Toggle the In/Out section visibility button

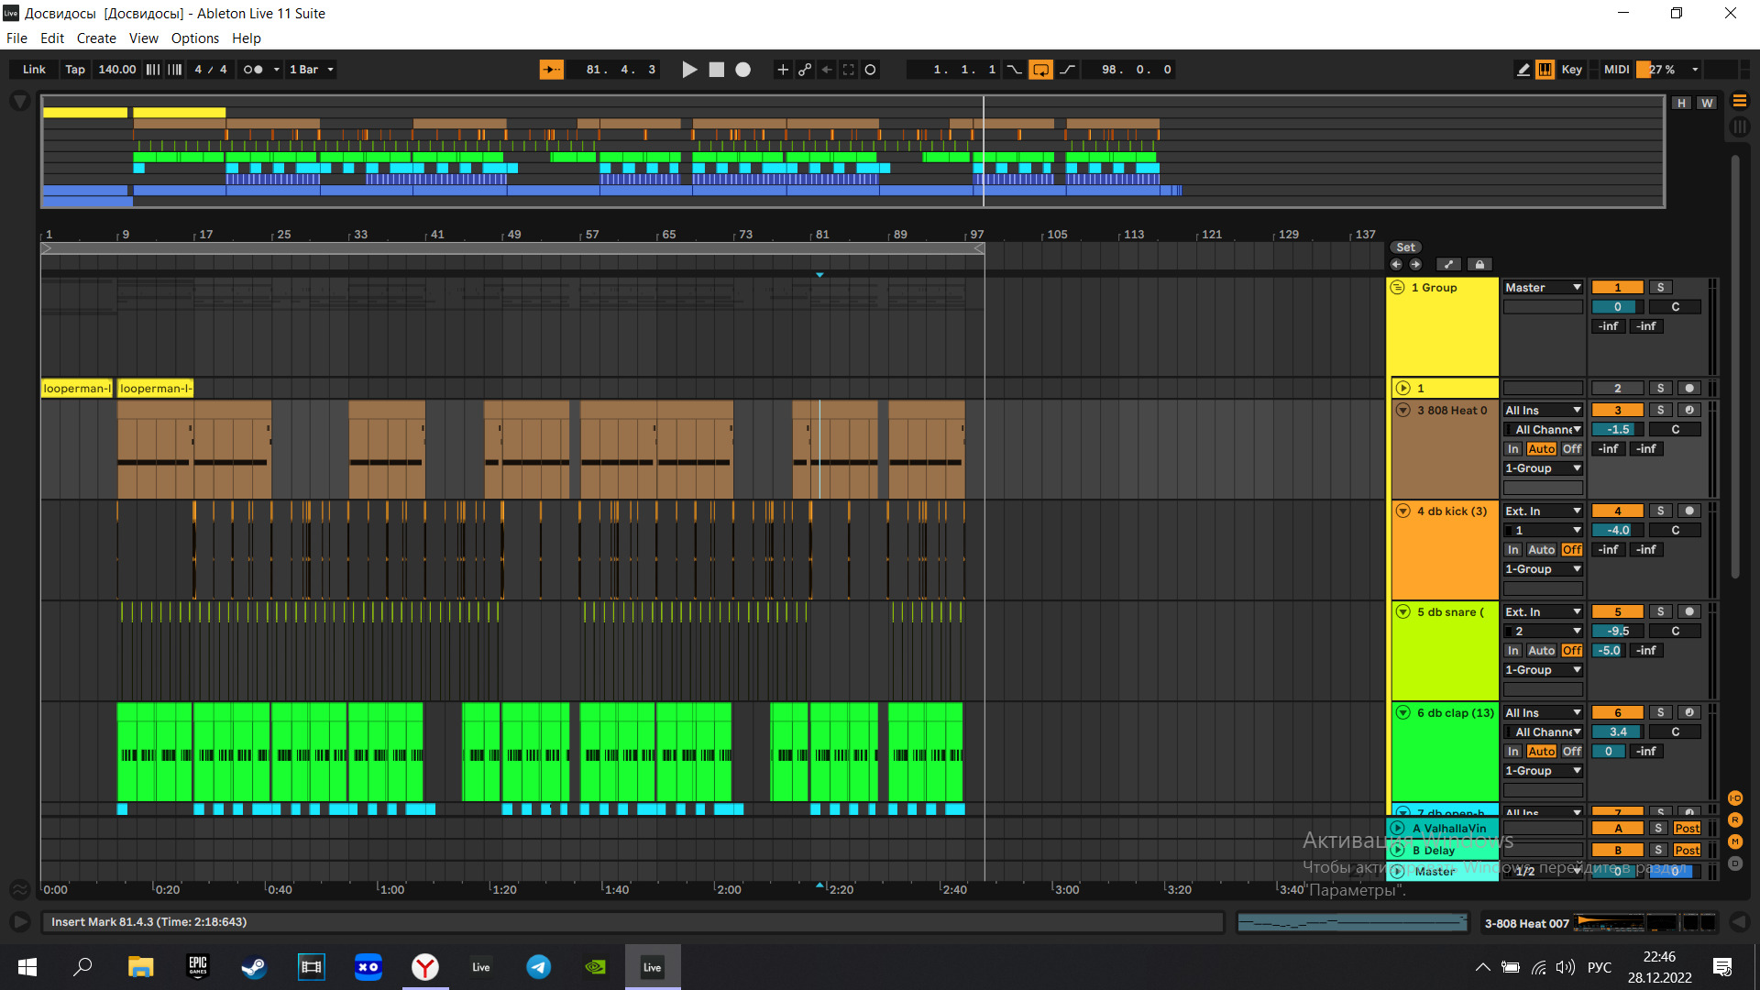[x=1735, y=798]
